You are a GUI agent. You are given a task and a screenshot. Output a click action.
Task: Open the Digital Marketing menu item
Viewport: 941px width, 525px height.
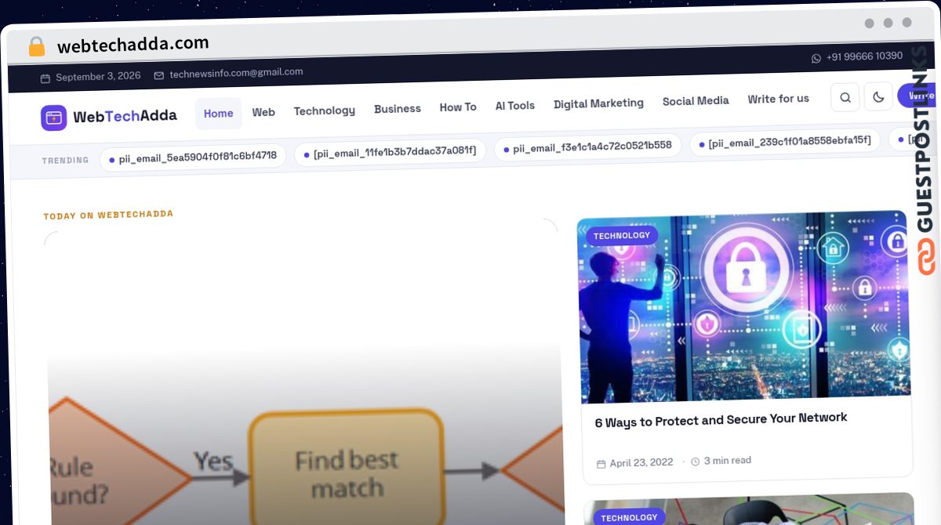click(x=598, y=103)
